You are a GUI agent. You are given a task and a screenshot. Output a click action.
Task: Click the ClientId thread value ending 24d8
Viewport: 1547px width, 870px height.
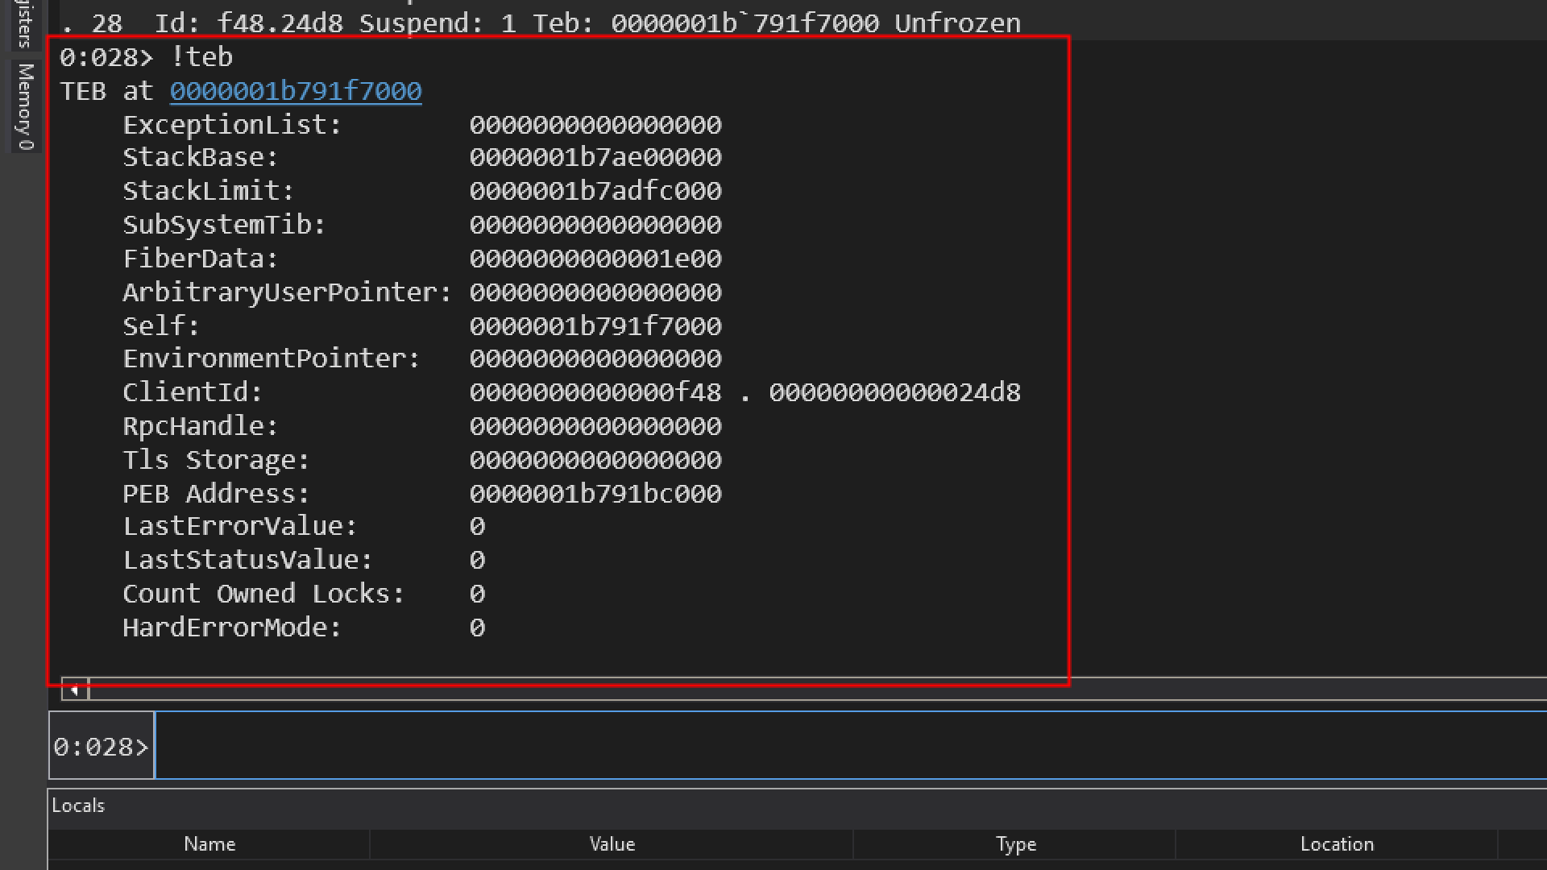(894, 392)
